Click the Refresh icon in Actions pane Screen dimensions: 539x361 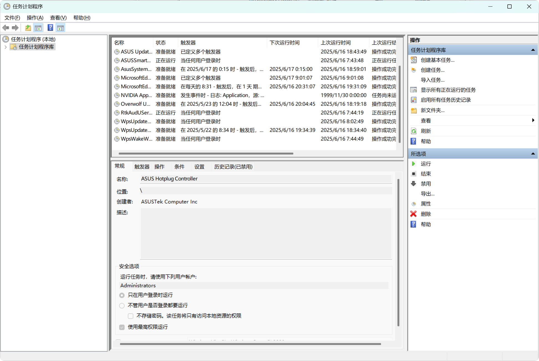[x=413, y=131]
